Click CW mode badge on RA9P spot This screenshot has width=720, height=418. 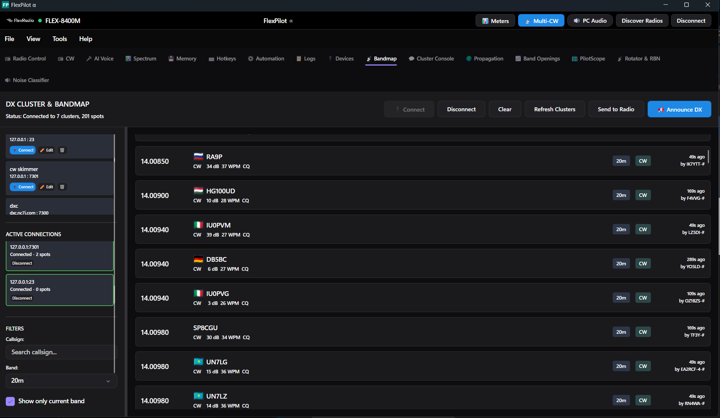click(643, 161)
